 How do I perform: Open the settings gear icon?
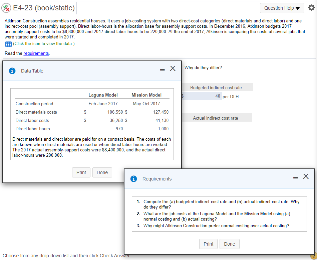(x=311, y=8)
